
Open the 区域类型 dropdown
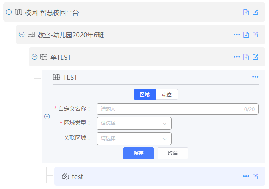pos(134,123)
